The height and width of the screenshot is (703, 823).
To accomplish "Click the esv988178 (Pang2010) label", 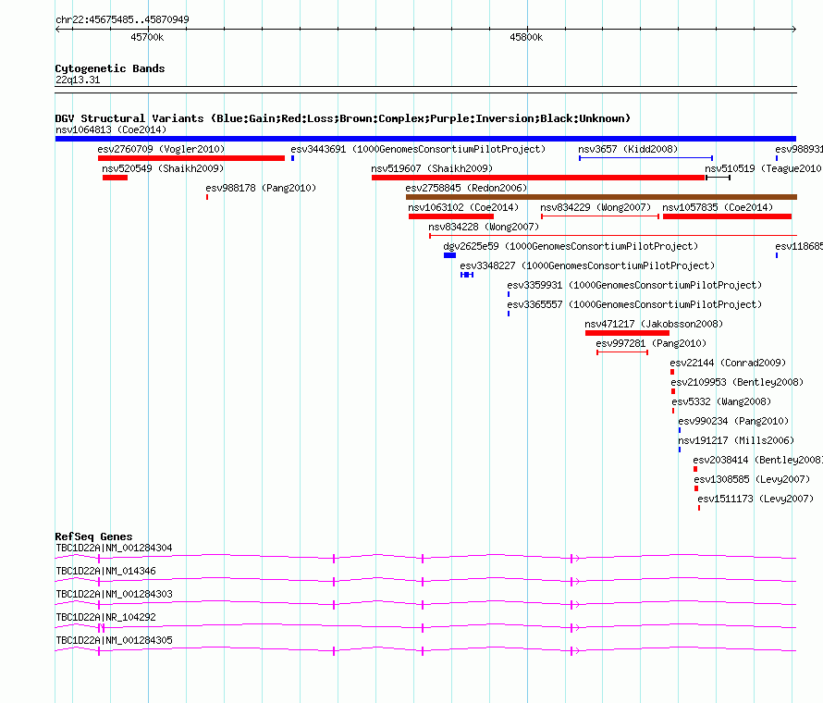I will click(261, 188).
